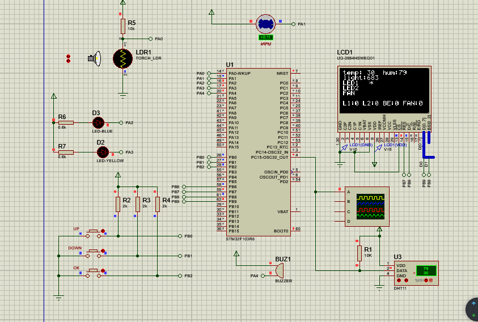Click the STM32F103R6 part name text
The image size is (478, 322).
(x=240, y=239)
